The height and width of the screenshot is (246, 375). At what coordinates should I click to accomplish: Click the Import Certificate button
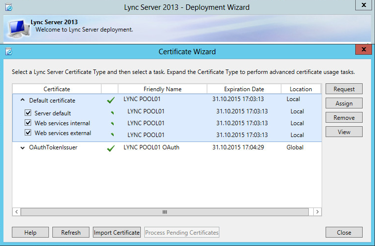[117, 232]
